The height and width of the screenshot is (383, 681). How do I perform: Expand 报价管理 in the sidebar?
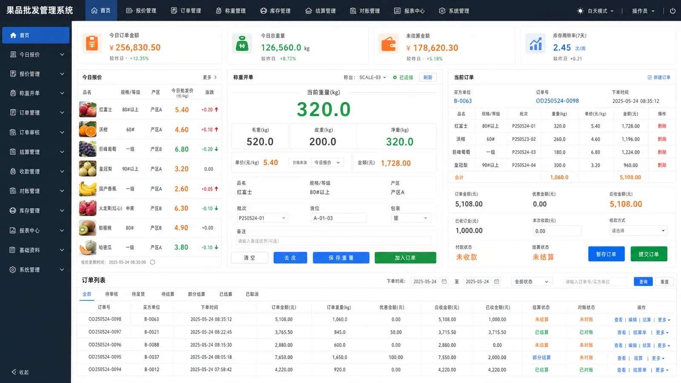[x=36, y=74]
